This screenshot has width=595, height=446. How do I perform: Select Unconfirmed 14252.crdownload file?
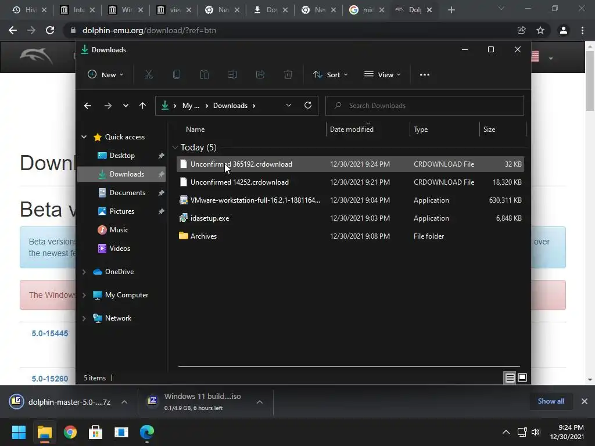[x=350, y=182]
